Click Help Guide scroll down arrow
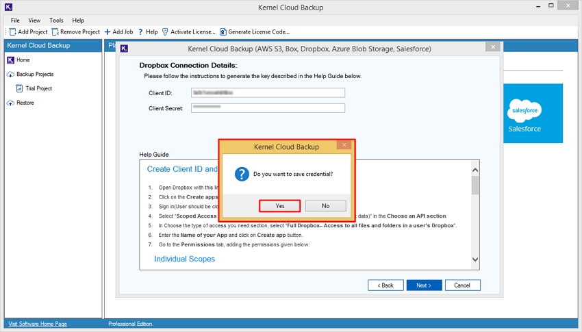Viewport: 582px width, 332px height. click(475, 259)
